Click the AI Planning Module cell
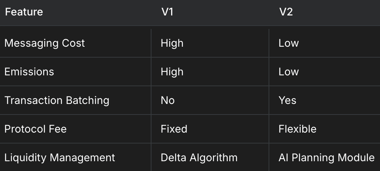Viewport: 380px width, 171px height. click(326, 158)
